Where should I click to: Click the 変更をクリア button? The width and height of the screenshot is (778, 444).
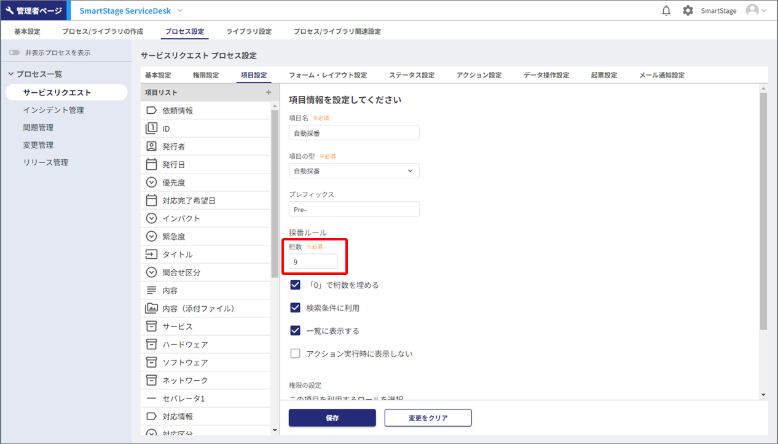428,418
